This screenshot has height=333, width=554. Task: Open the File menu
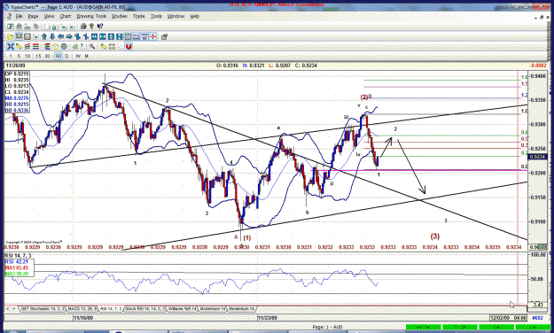[x=19, y=16]
